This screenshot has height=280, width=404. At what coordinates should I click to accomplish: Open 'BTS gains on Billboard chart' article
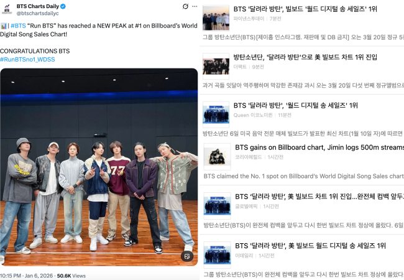(x=319, y=147)
